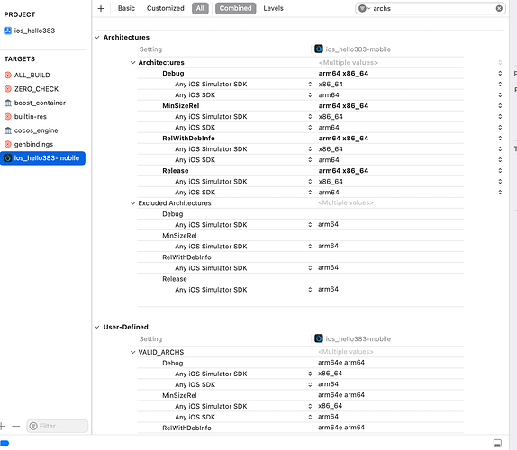This screenshot has height=450, width=517.
Task: Collapse the Excluded Architectures row
Action: click(x=132, y=203)
